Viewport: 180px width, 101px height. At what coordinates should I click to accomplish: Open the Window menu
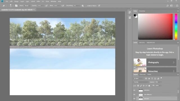53,1
